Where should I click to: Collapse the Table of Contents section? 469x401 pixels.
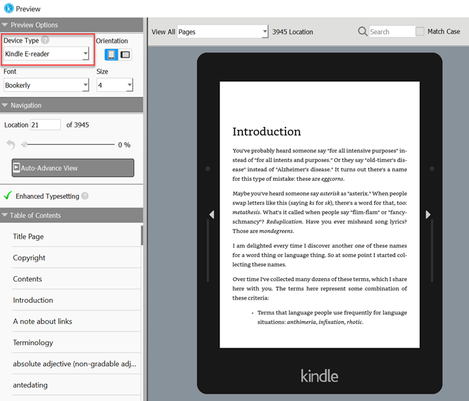pos(5,215)
